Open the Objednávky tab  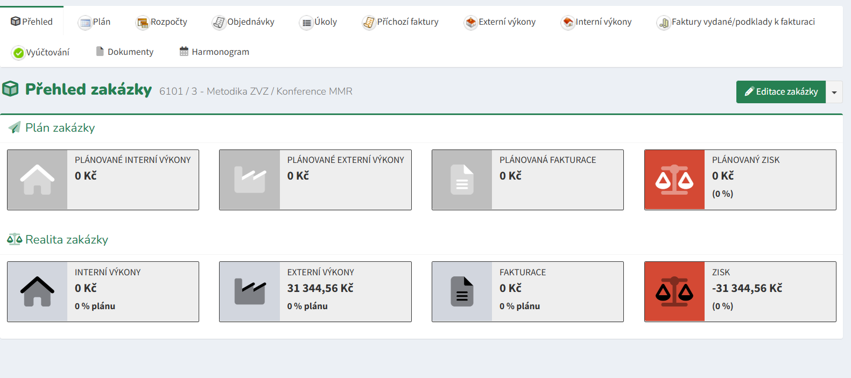point(243,22)
